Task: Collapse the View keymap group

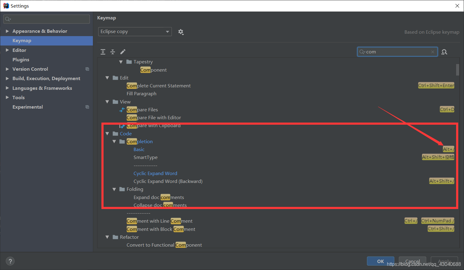Action: coord(107,102)
